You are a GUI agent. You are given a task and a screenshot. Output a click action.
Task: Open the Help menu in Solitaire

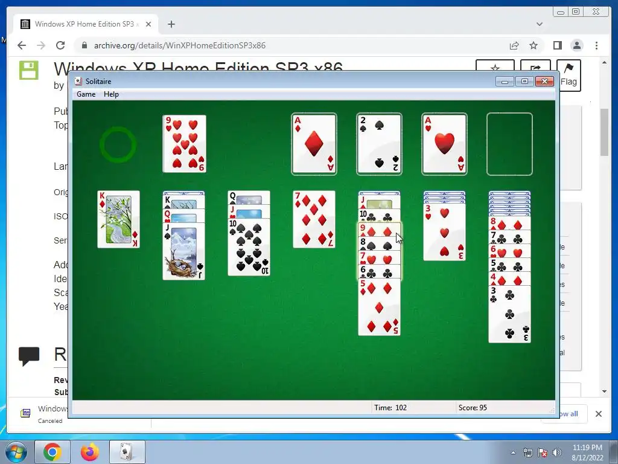tap(111, 94)
